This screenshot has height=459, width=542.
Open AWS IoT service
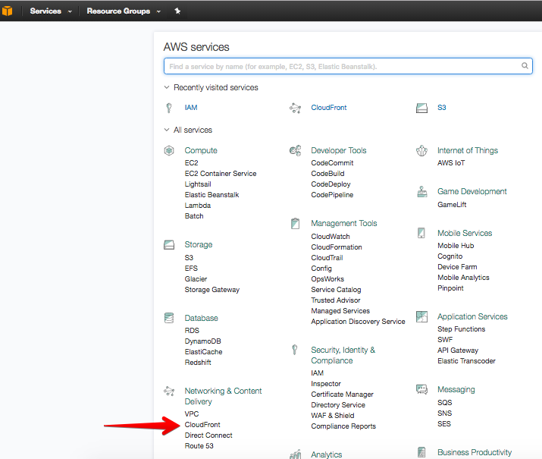click(451, 162)
